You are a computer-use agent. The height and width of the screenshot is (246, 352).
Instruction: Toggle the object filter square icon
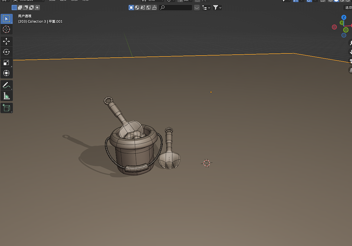click(131, 8)
